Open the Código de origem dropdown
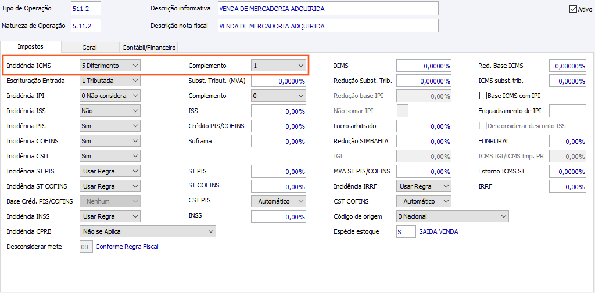Image resolution: width=595 pixels, height=293 pixels. pos(452,216)
